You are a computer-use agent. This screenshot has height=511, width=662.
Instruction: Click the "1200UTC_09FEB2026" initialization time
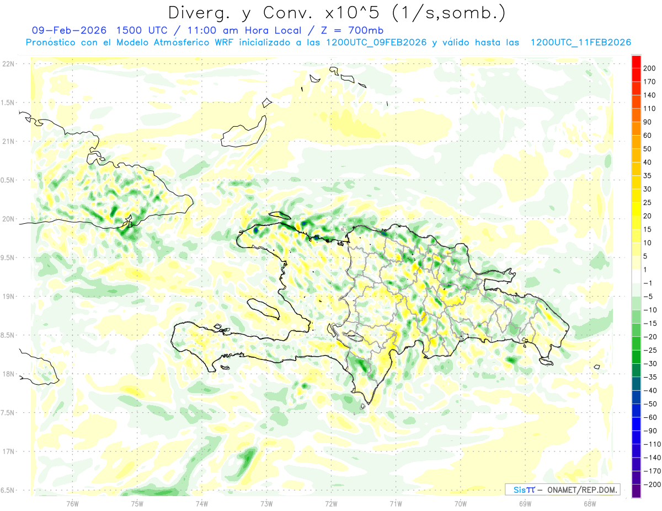(376, 42)
